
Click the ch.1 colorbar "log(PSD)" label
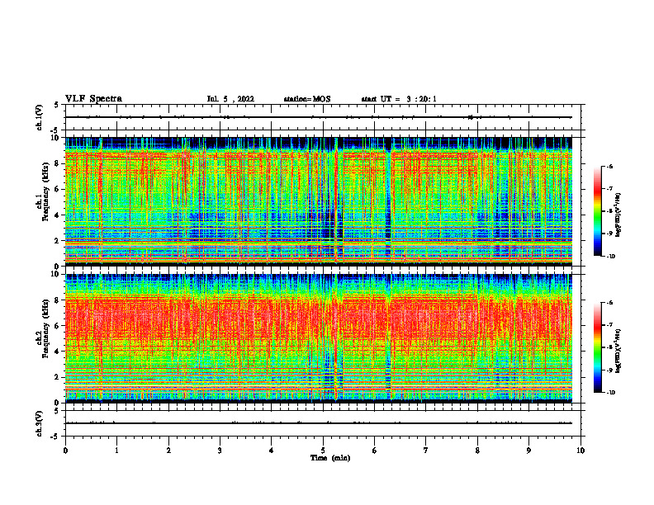click(618, 215)
